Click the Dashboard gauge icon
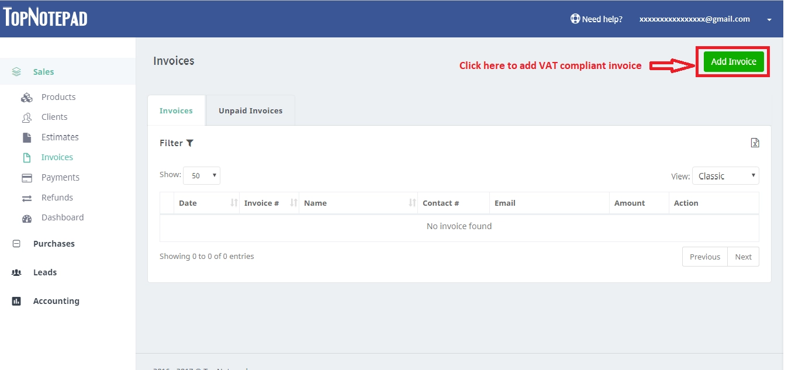Screen dimensions: 795x370 click(x=27, y=218)
